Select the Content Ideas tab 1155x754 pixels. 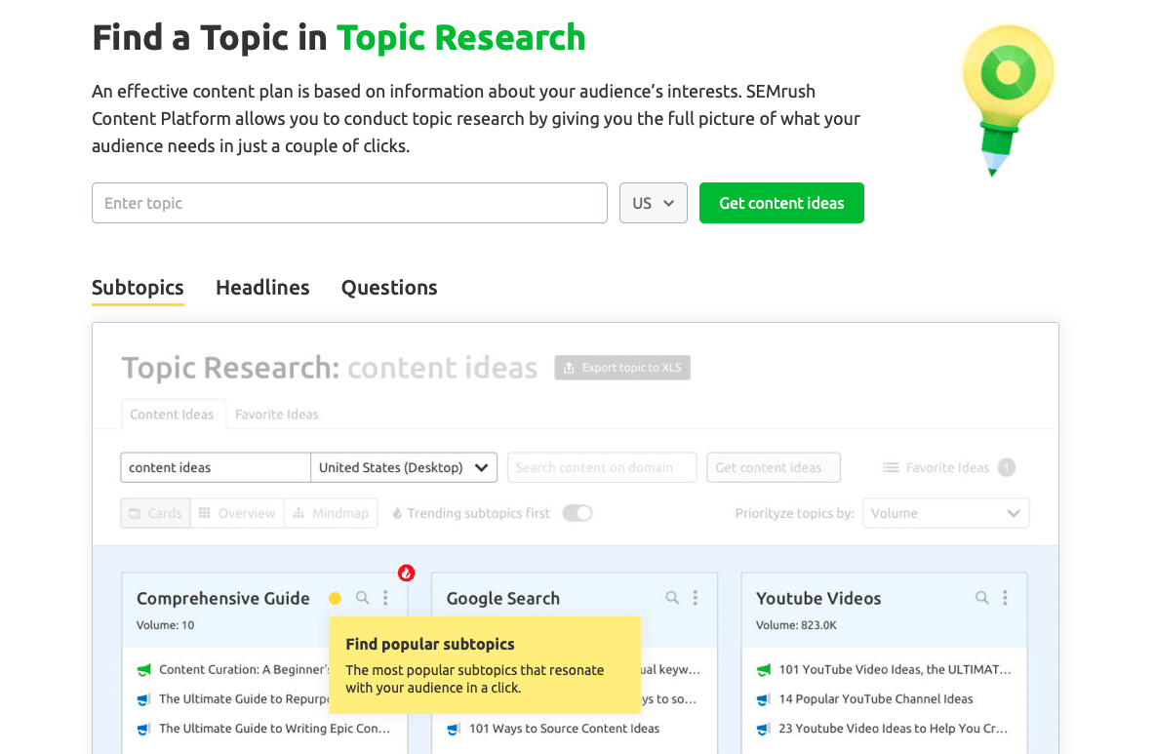coord(173,415)
